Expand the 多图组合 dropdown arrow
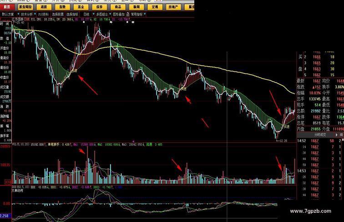This screenshot has height=222, width=344. pos(111,14)
